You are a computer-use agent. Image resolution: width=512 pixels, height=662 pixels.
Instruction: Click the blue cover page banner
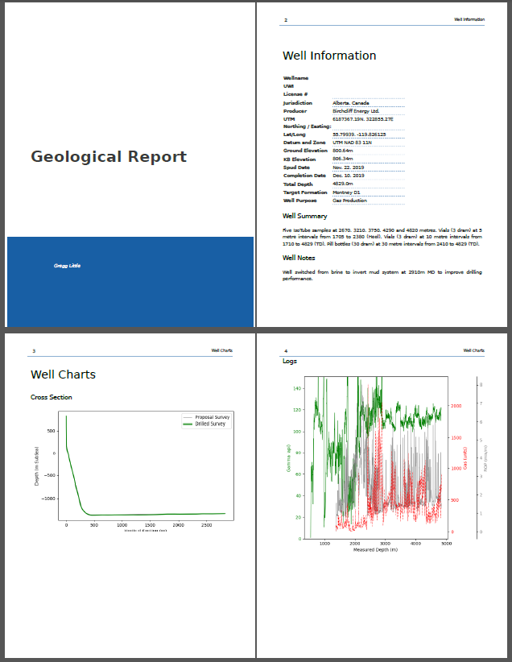pos(130,282)
